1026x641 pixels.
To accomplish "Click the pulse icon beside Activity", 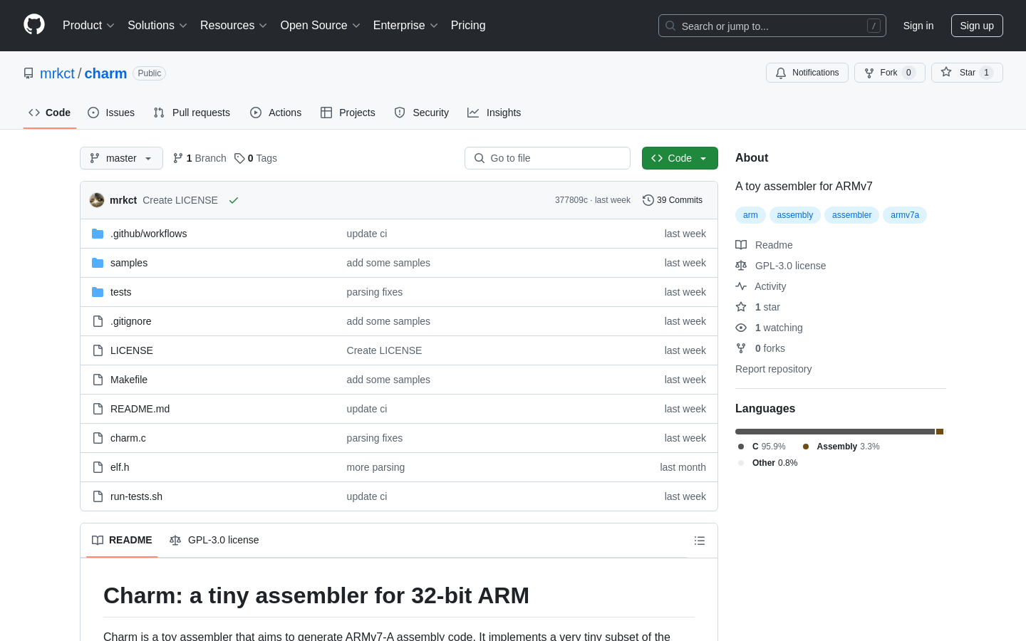I will pyautogui.click(x=741, y=286).
